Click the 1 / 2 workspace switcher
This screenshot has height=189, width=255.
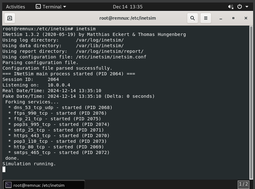243,184
